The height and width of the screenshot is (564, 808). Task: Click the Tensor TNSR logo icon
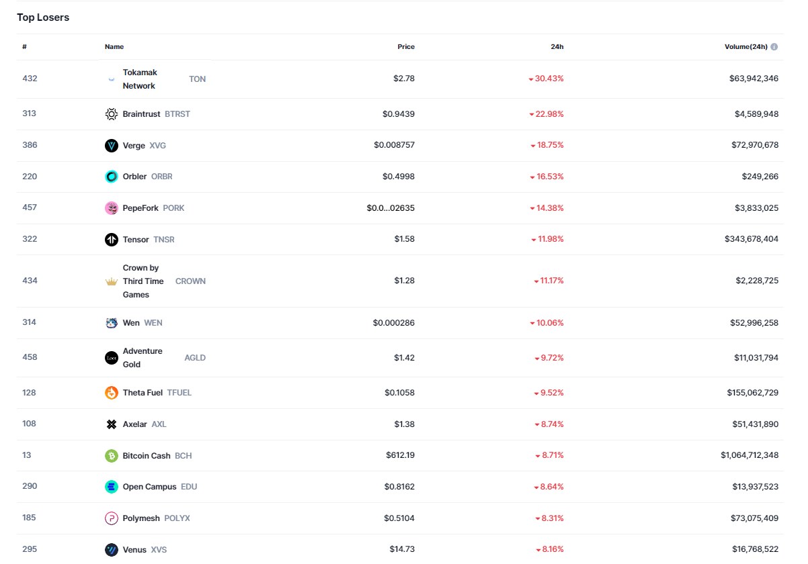(x=112, y=240)
